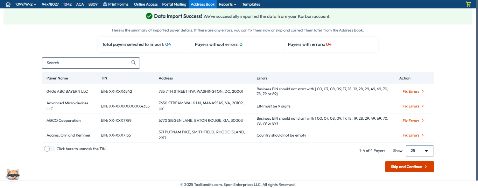Open the Show 25 rows dropdown
The height and width of the screenshot is (188, 478).
[x=420, y=151]
